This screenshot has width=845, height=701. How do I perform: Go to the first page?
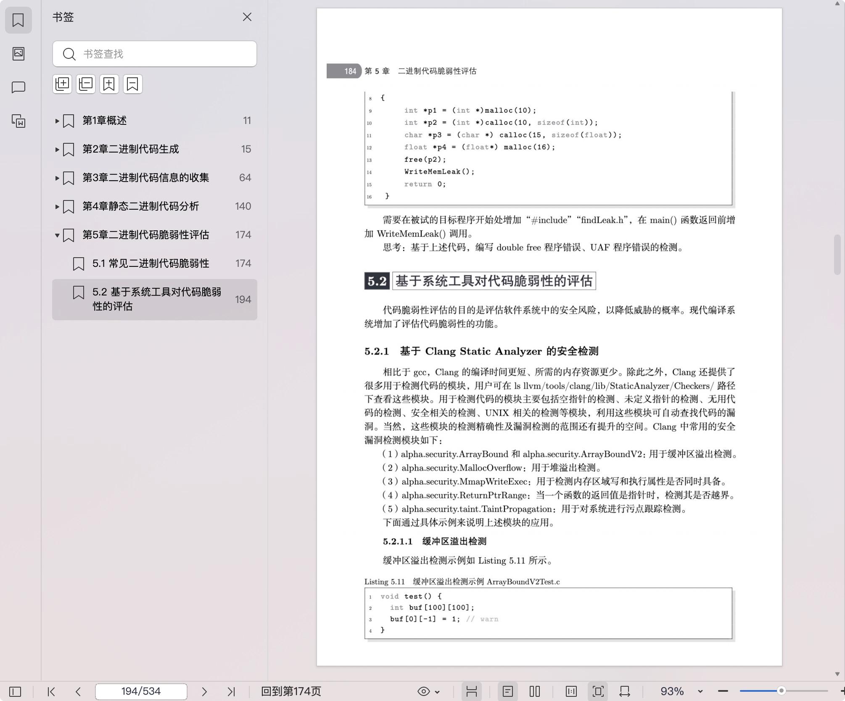coord(51,691)
